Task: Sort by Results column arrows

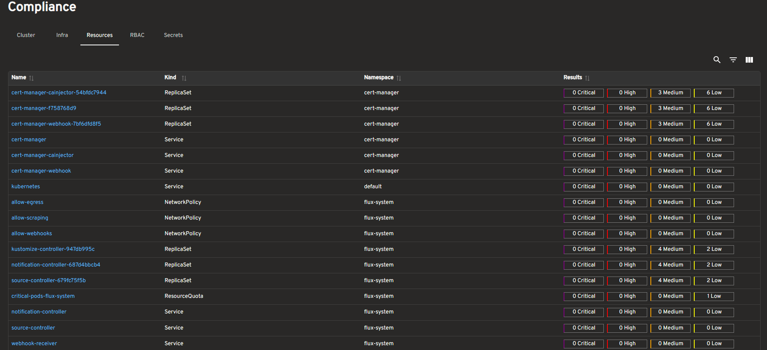Action: coord(587,78)
